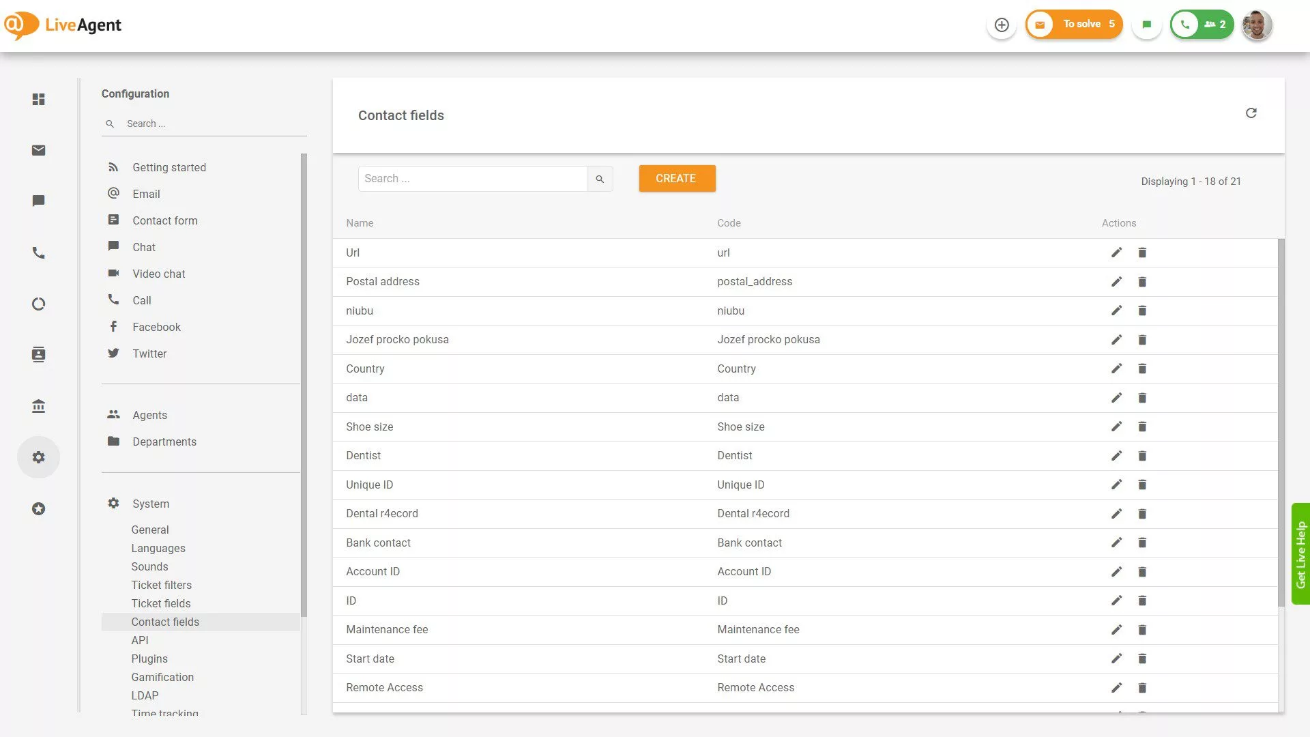1310x737 pixels.
Task: Click the CREATE button
Action: [676, 178]
